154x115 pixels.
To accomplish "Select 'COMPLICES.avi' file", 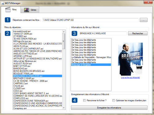I will click(38, 98).
